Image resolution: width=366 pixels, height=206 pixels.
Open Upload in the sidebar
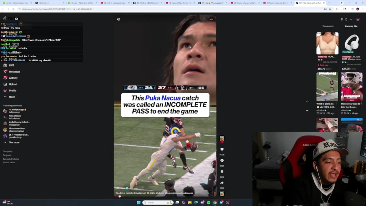tap(10, 84)
